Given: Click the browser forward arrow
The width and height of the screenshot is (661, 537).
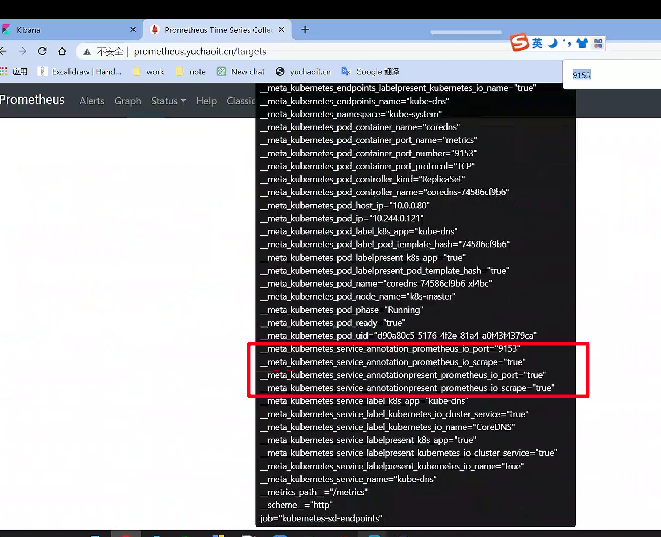Looking at the screenshot, I should 22,51.
